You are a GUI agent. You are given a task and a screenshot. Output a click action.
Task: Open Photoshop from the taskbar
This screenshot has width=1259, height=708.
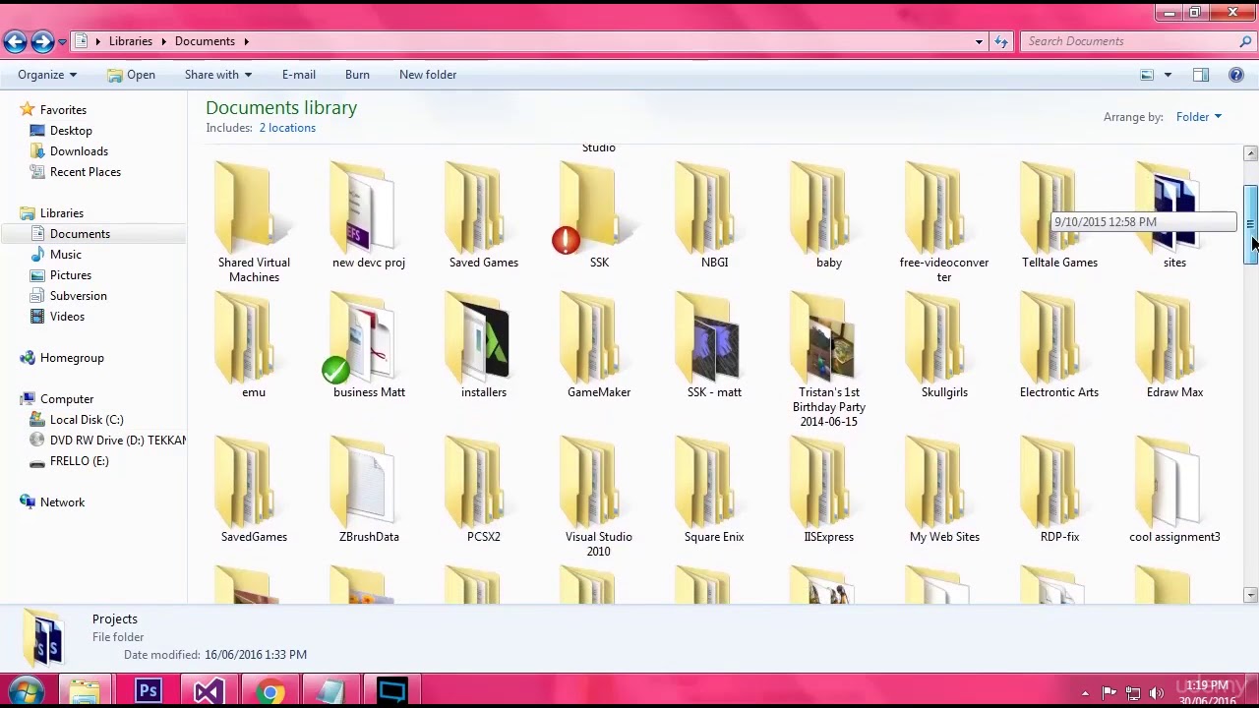click(x=148, y=692)
